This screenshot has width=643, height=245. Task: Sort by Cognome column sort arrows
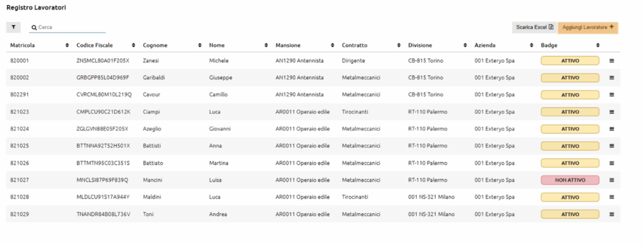click(200, 45)
